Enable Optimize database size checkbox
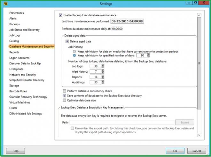 coord(64,100)
